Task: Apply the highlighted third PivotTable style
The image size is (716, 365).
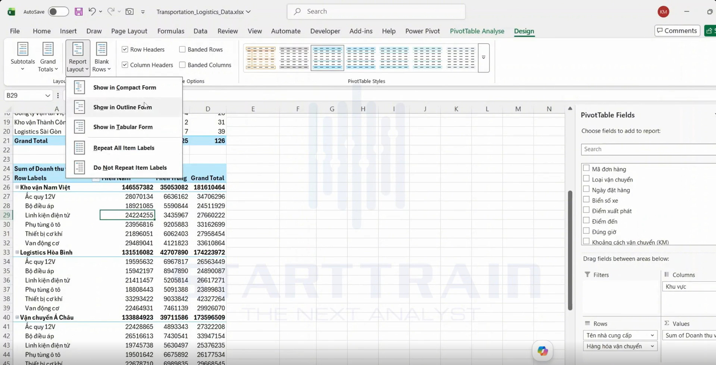Action: pyautogui.click(x=327, y=58)
